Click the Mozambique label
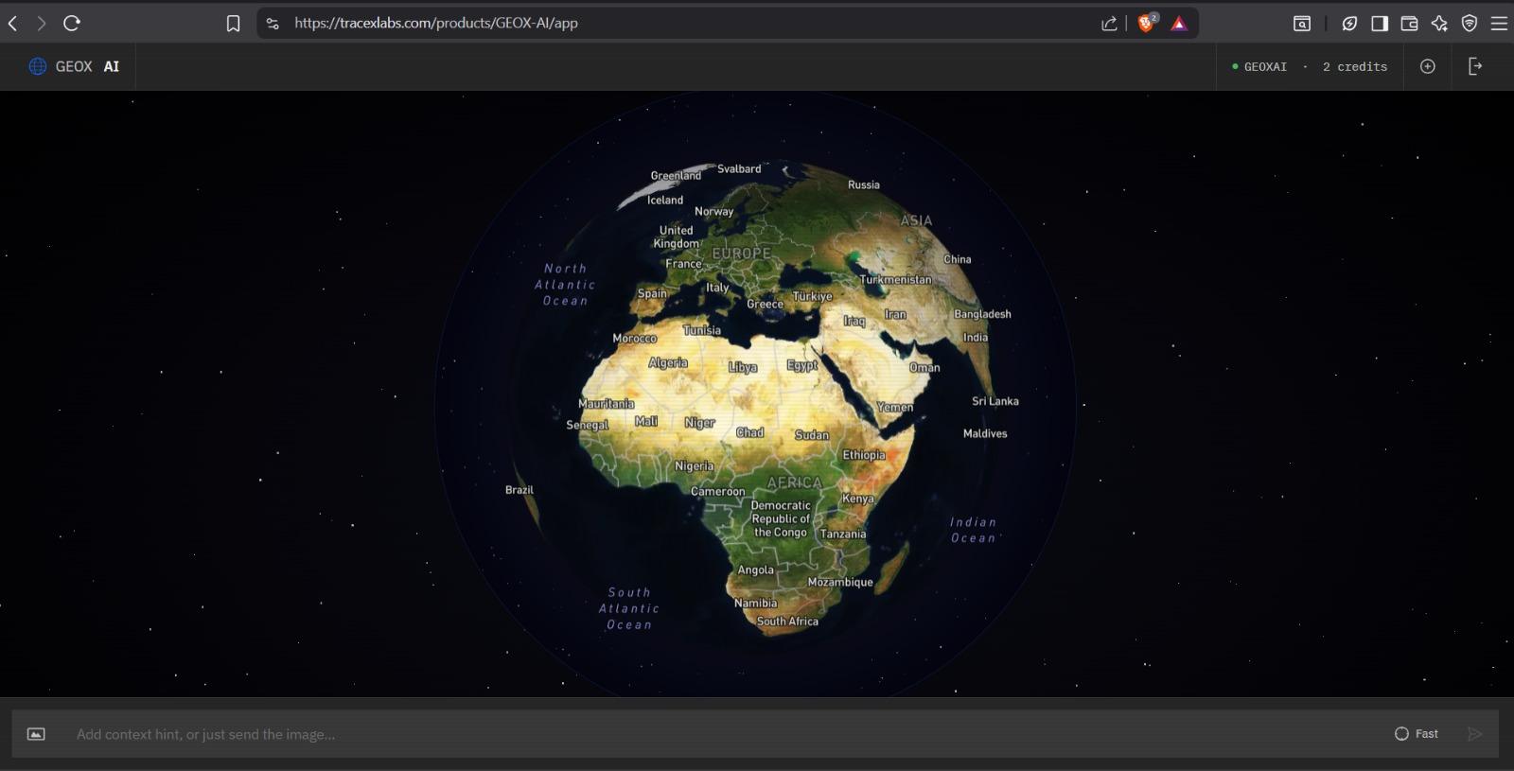1514x771 pixels. point(840,583)
